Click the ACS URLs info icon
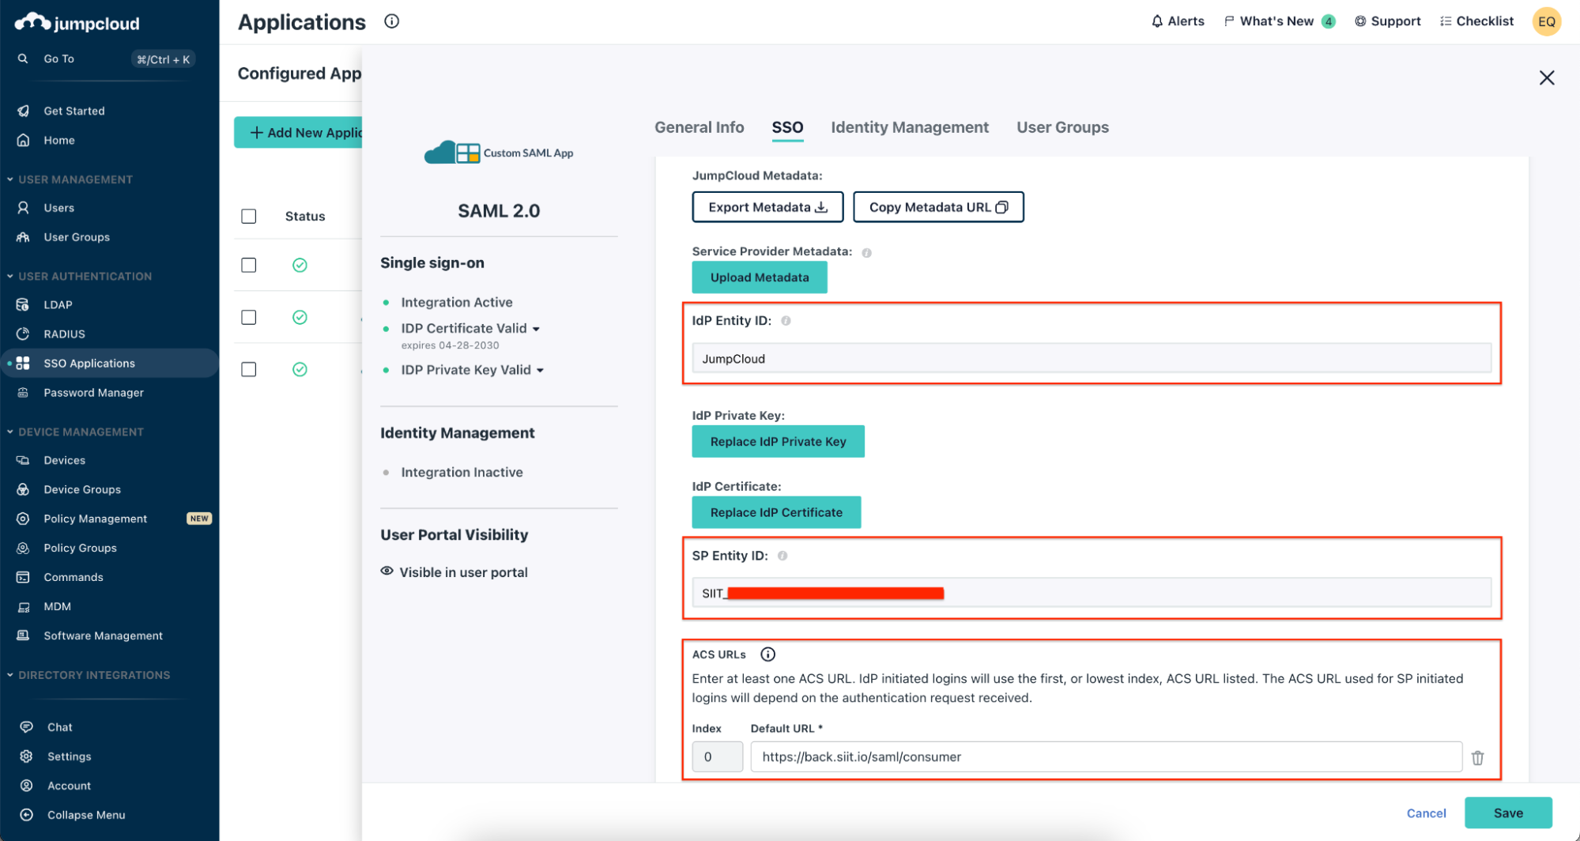1580x841 pixels. pyautogui.click(x=767, y=654)
